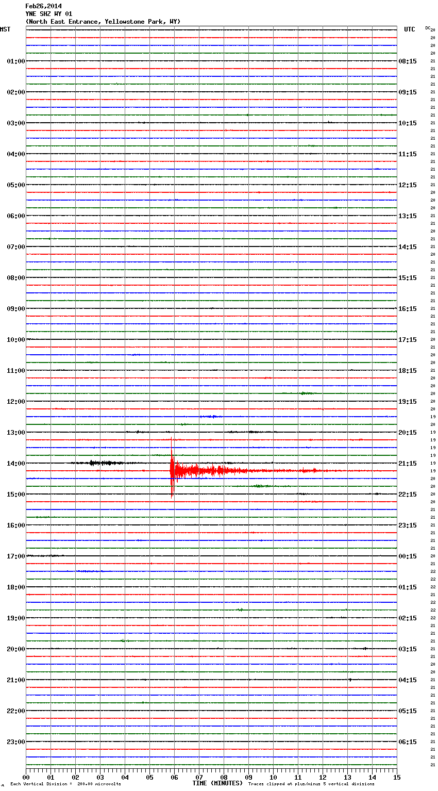Click the '09:15' UTC time label
The height and width of the screenshot is (791, 438).
[408, 92]
